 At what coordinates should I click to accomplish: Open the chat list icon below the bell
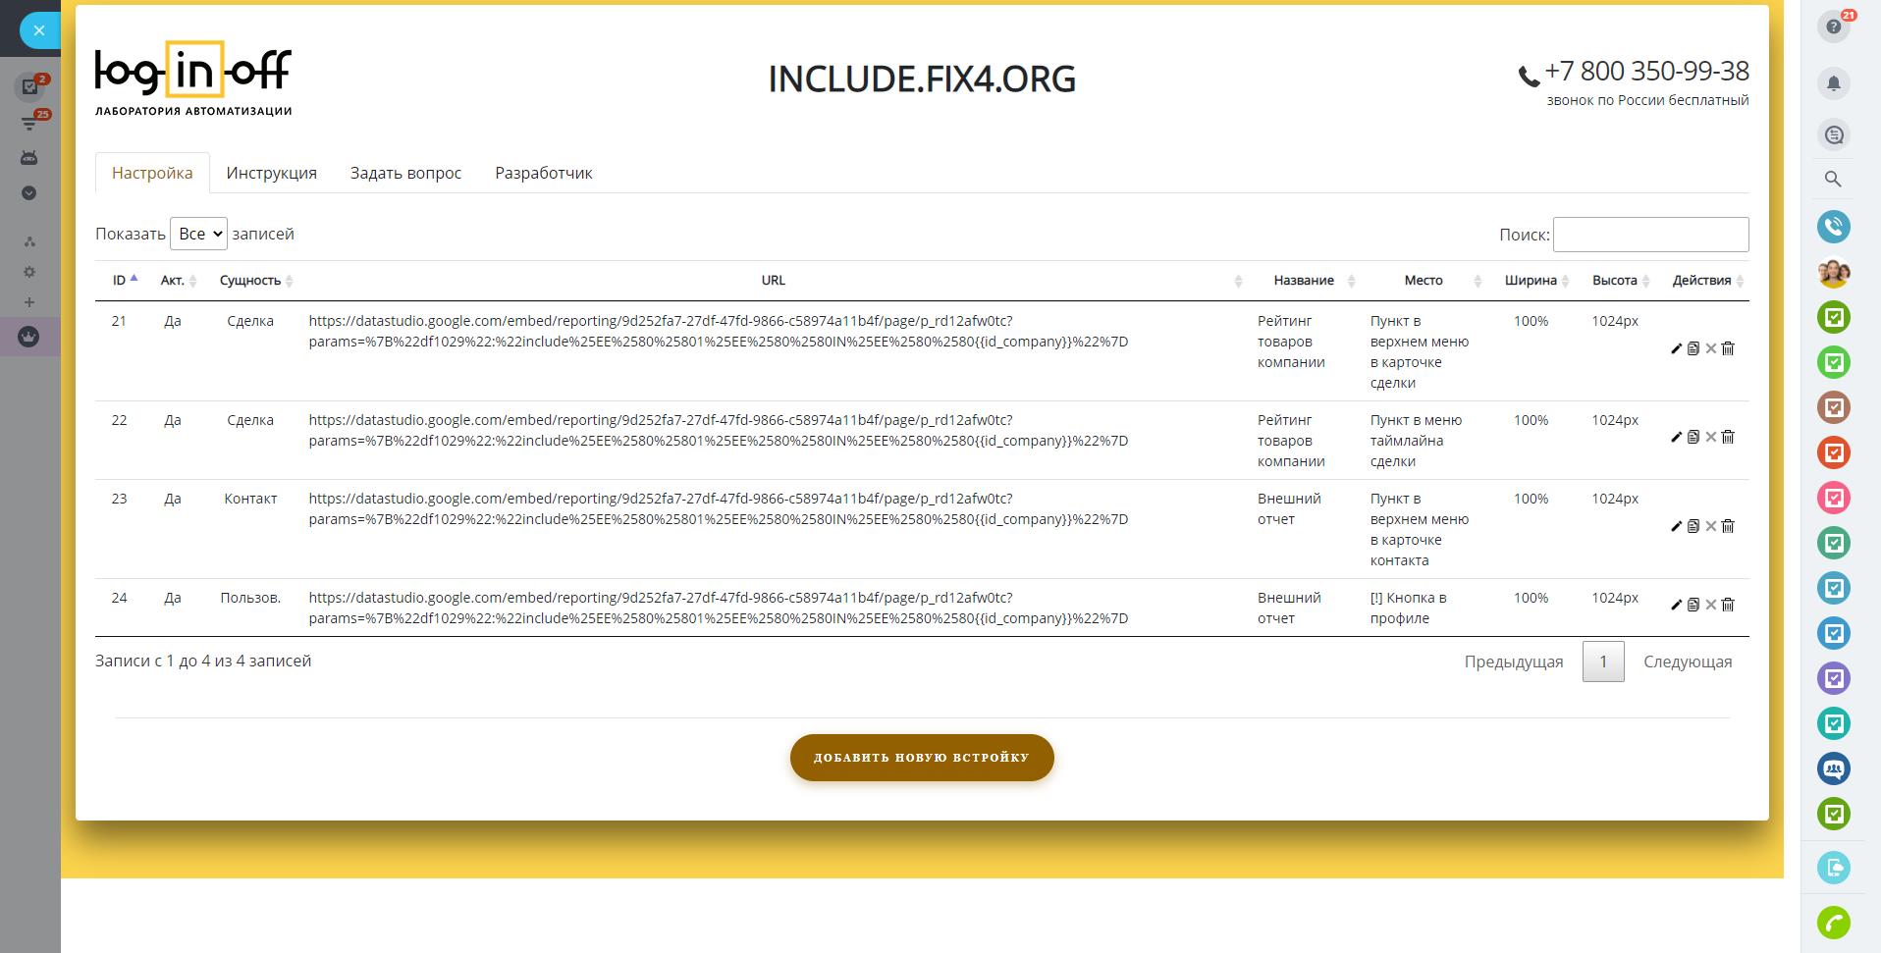(x=1834, y=134)
